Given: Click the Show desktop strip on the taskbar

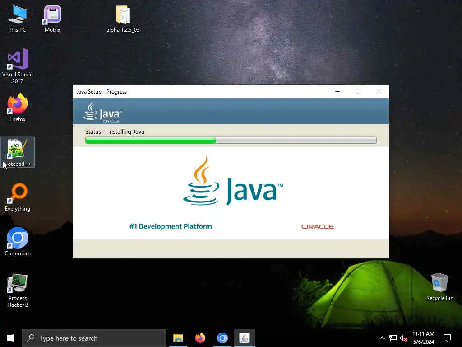Looking at the screenshot, I should (461, 338).
